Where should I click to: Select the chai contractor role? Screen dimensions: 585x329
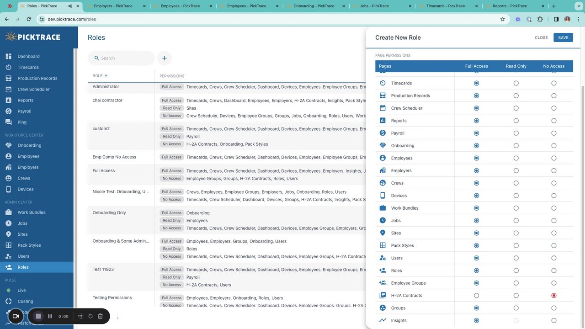click(x=107, y=100)
